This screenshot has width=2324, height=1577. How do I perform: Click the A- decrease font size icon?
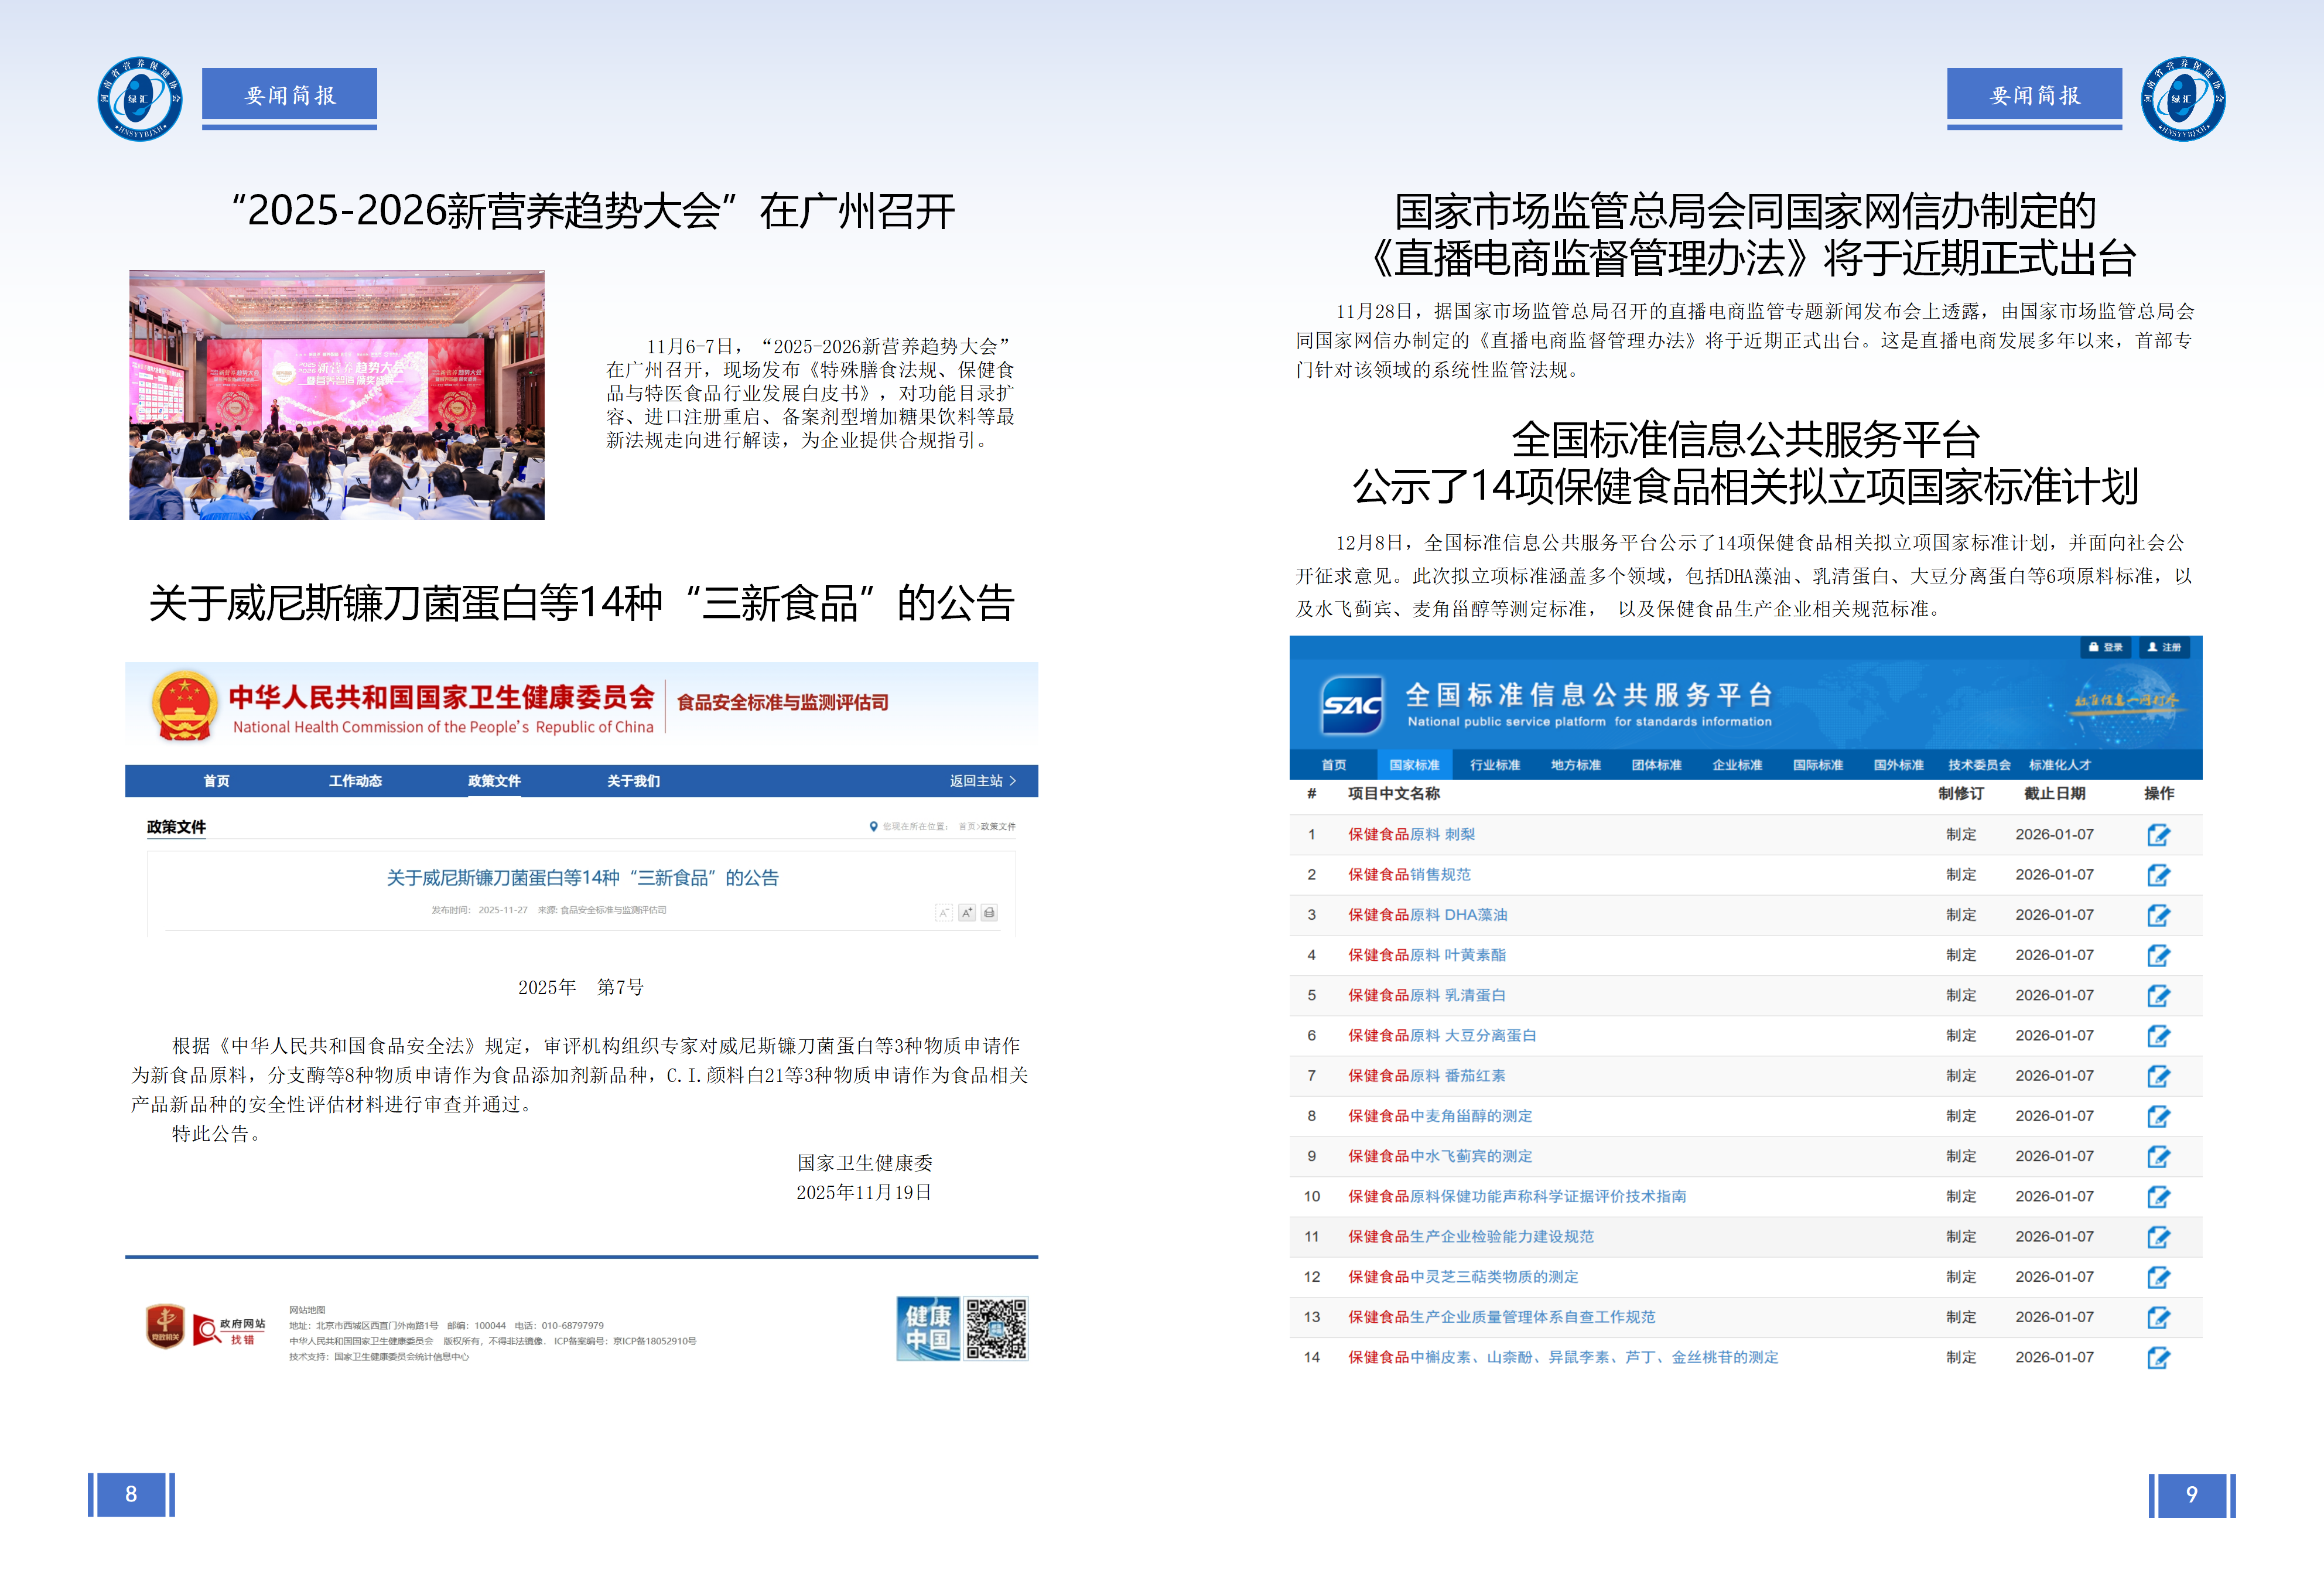(x=943, y=912)
